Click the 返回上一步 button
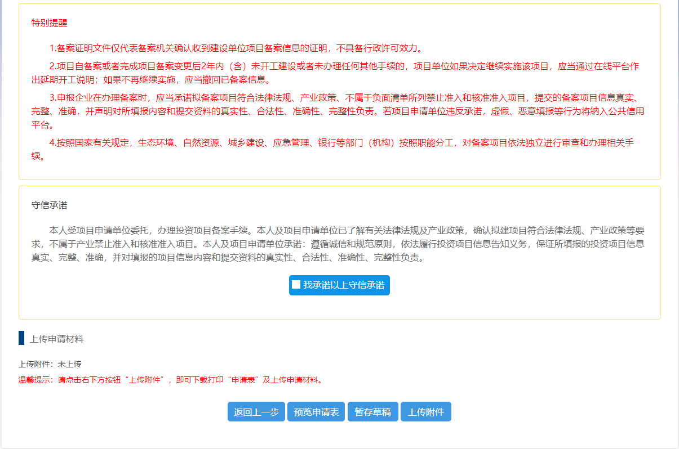 (256, 411)
